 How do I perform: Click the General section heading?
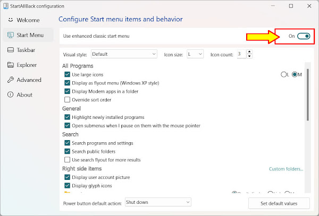click(x=71, y=109)
